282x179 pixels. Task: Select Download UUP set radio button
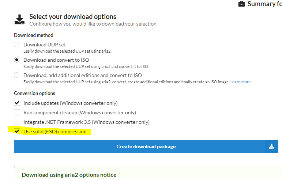pyautogui.click(x=17, y=45)
